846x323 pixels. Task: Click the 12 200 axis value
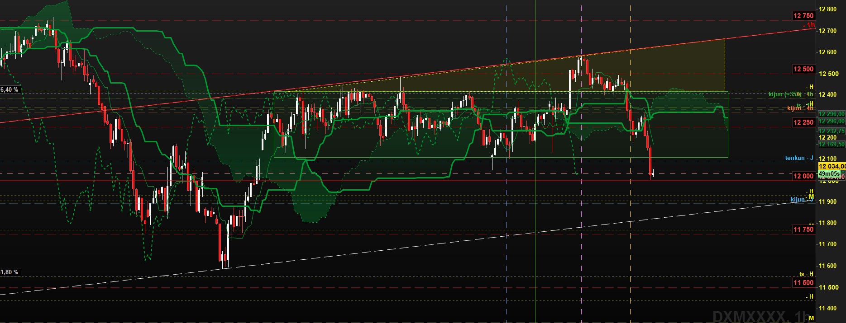828,137
